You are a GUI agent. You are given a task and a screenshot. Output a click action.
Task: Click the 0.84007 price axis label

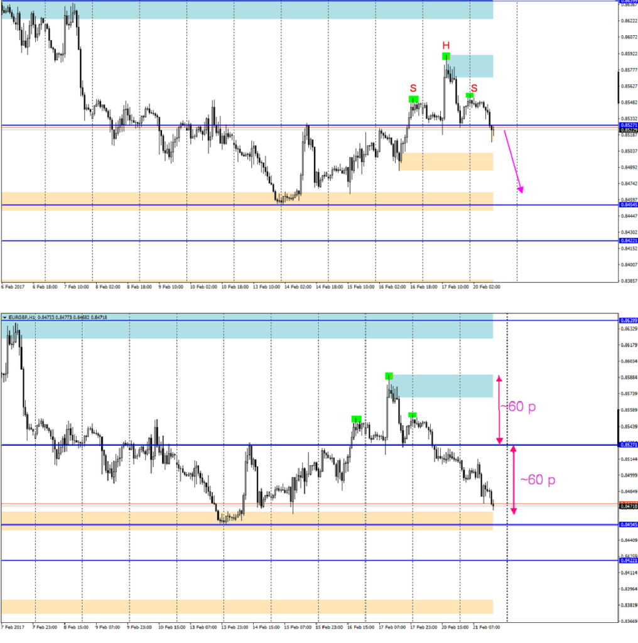coord(629,264)
